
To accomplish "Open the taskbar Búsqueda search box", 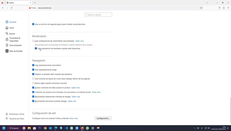I will point(14,128).
